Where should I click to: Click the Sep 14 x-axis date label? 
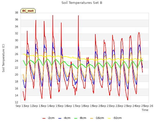click(46, 106)
